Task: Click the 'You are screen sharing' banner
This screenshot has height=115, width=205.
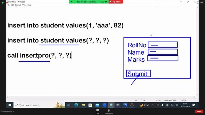Action: (87, 2)
